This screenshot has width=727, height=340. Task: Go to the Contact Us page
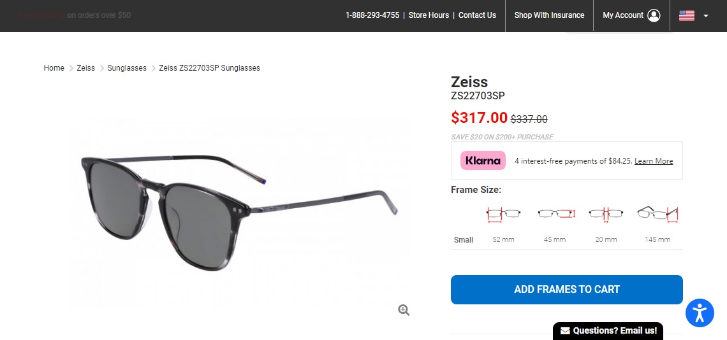click(x=477, y=15)
